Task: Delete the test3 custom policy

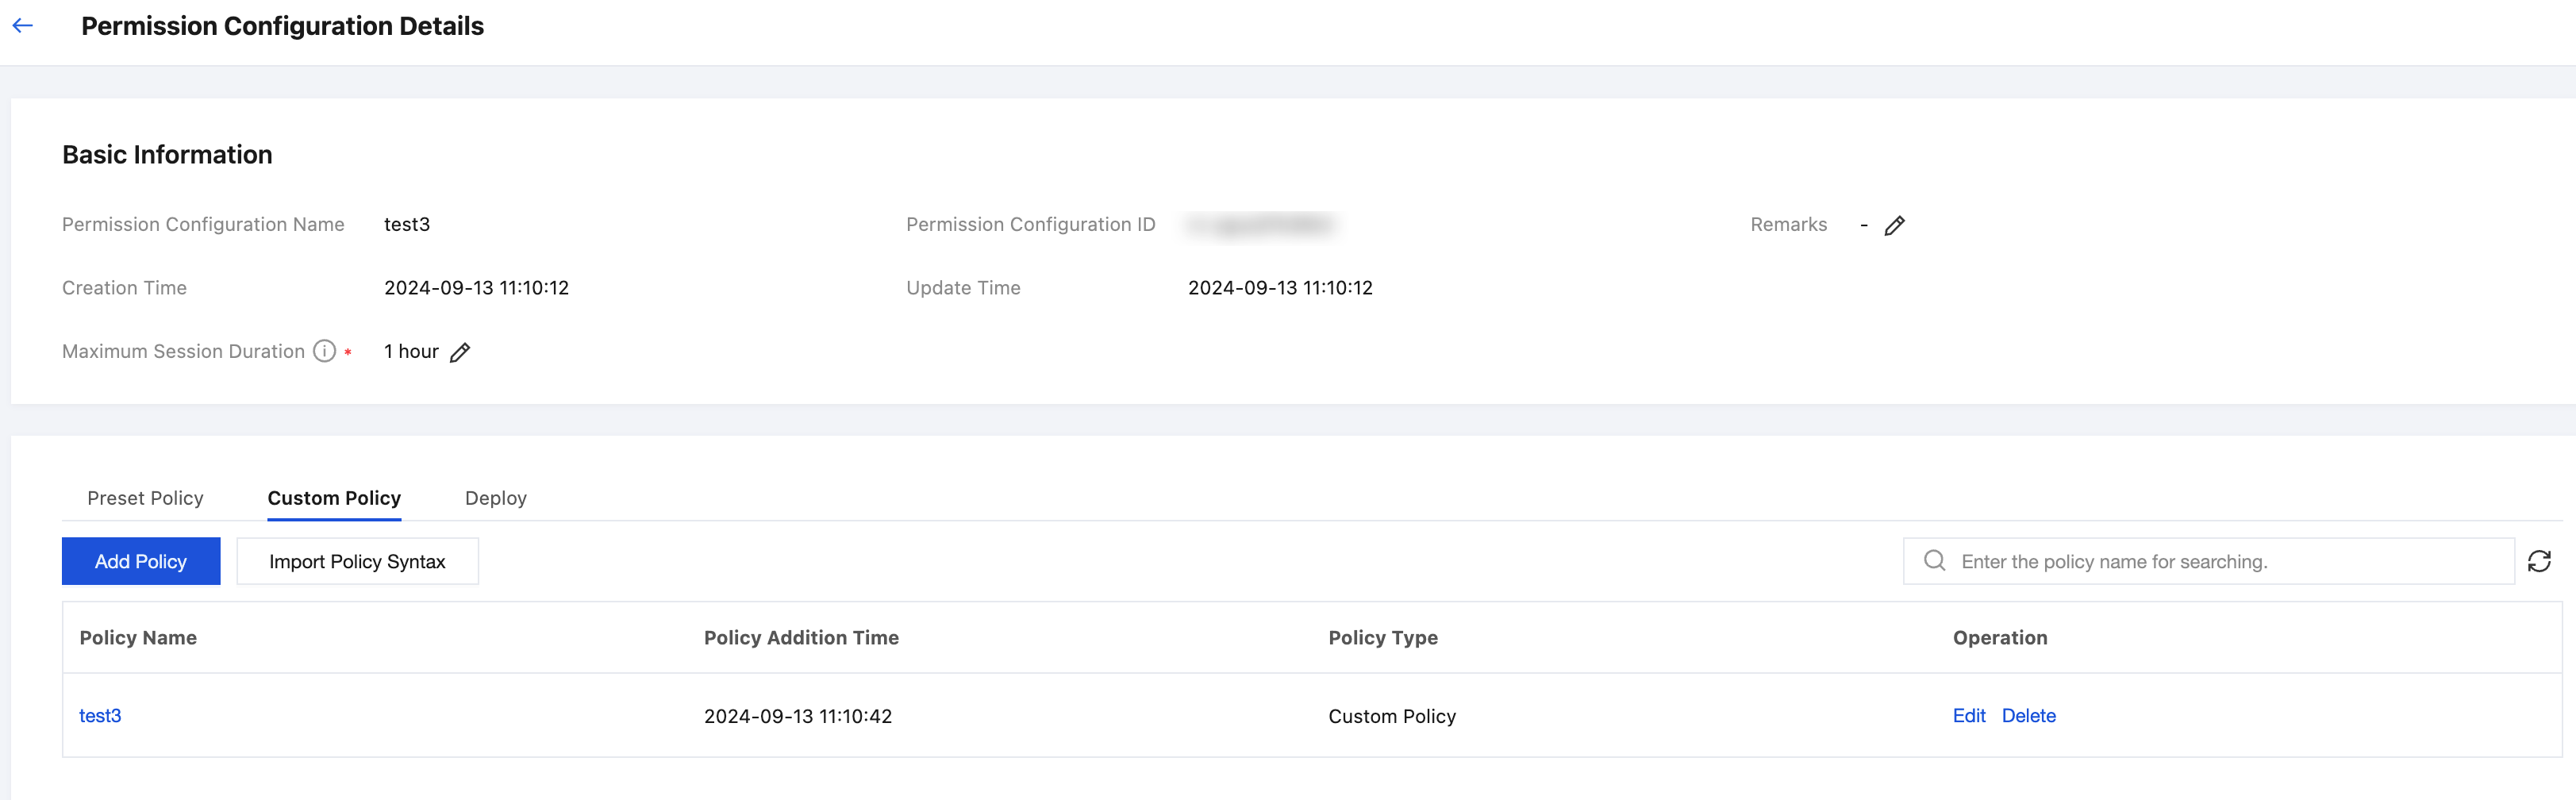Action: (x=2028, y=716)
